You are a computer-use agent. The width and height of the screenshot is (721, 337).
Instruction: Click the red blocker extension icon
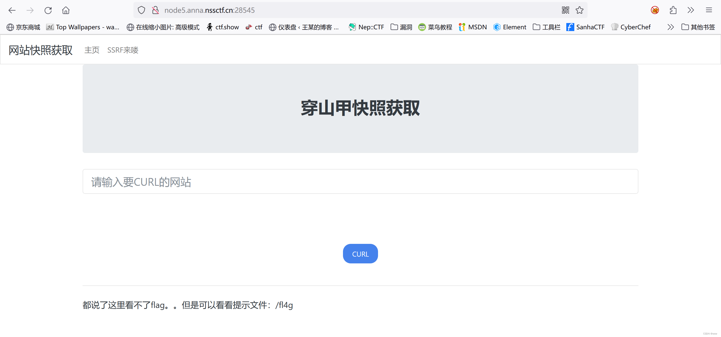[x=655, y=10]
